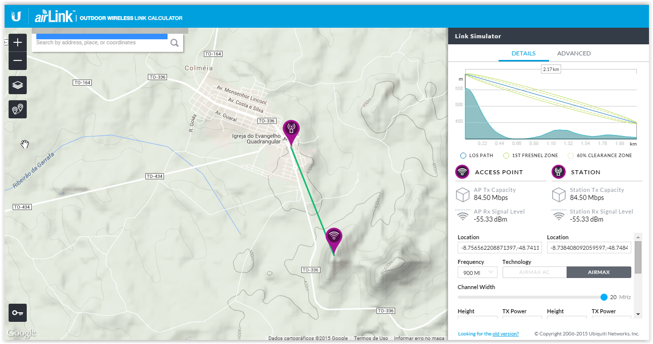Click the AP Tx Capacity 84.50 Mbps value

(x=488, y=198)
